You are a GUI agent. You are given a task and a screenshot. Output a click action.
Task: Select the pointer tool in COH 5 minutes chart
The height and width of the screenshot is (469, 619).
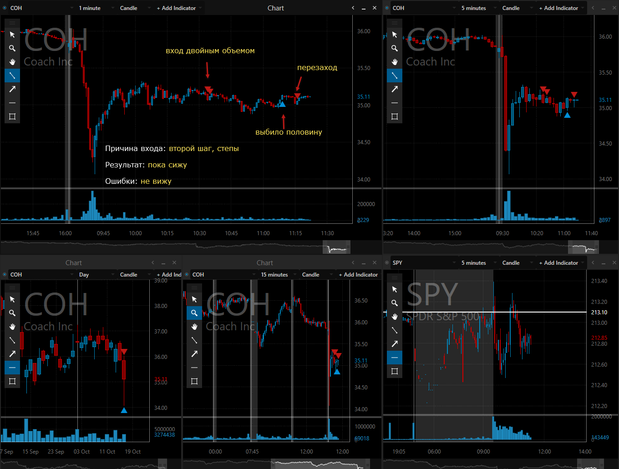coord(395,35)
